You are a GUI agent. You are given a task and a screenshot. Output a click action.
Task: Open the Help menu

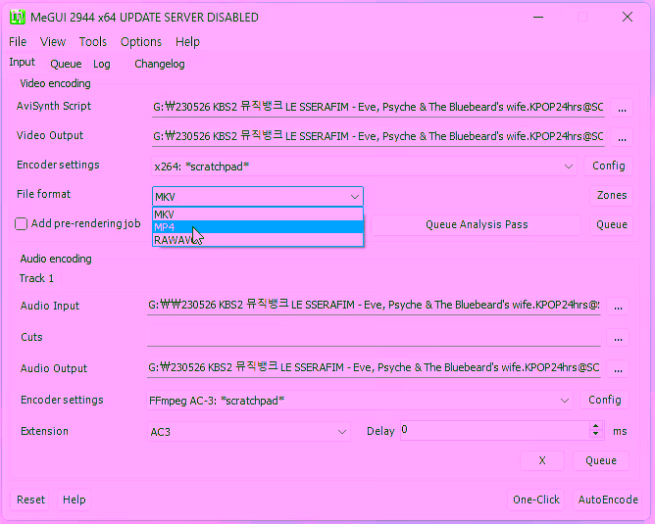(187, 42)
